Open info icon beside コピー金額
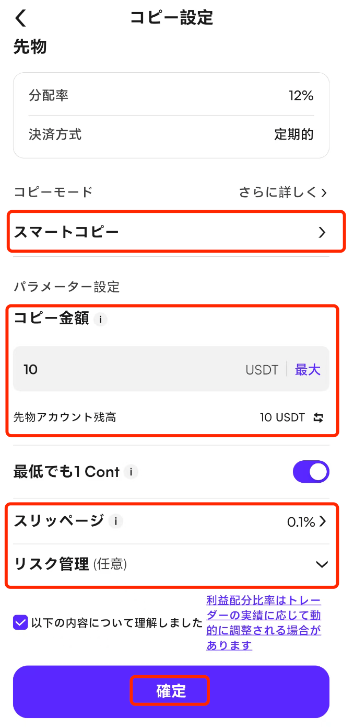The width and height of the screenshot is (354, 727). pyautogui.click(x=101, y=319)
